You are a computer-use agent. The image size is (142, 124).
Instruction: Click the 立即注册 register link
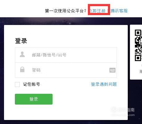tap(97, 11)
